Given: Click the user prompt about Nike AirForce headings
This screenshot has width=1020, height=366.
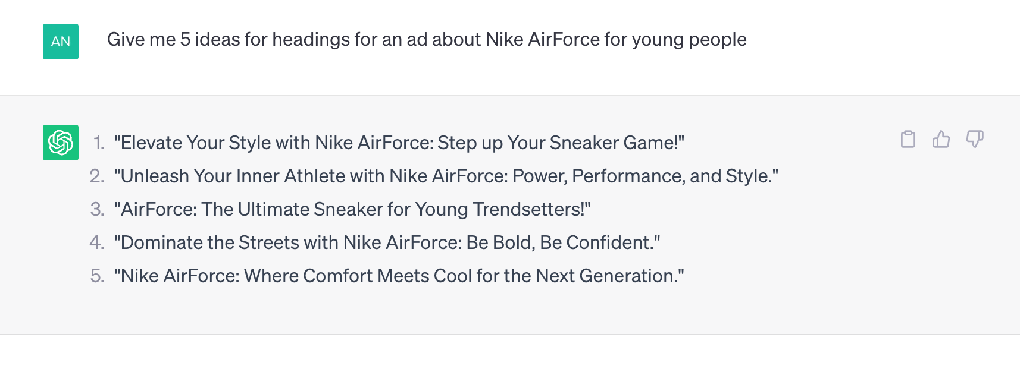Looking at the screenshot, I should pyautogui.click(x=427, y=39).
